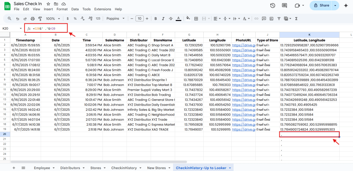Click the undo icon in toolbar

(17, 19)
